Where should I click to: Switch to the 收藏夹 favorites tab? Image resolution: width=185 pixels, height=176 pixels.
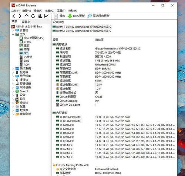tap(26, 22)
